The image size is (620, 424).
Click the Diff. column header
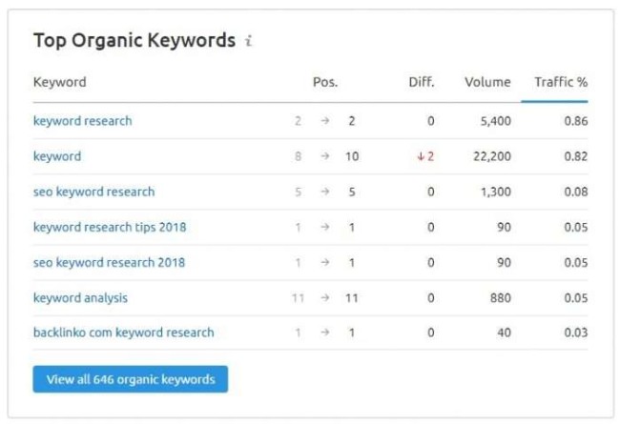422,82
